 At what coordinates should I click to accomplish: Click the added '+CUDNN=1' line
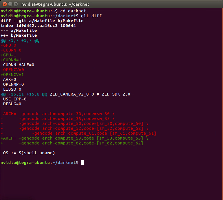pyautogui.click(x=11, y=60)
